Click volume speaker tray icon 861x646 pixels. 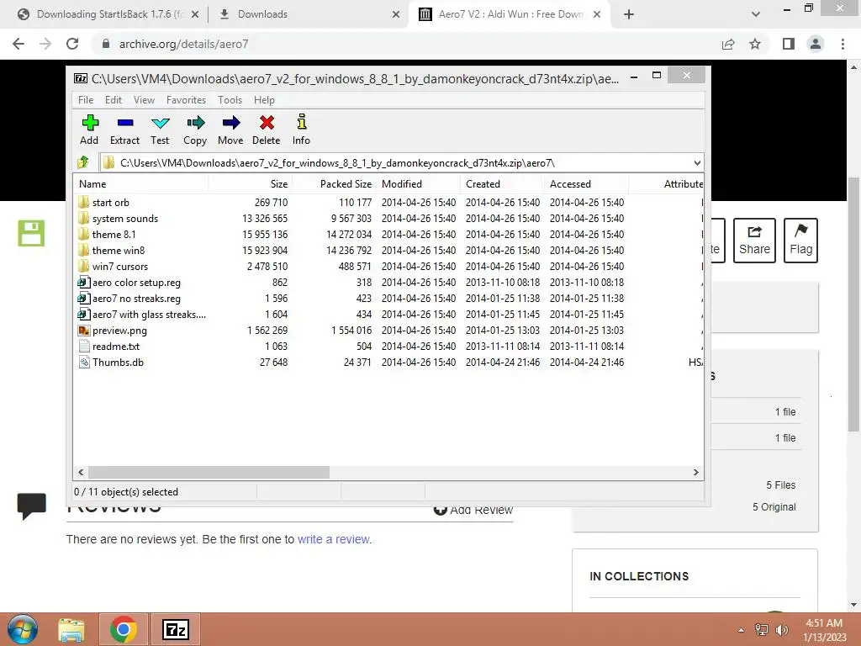coord(782,630)
